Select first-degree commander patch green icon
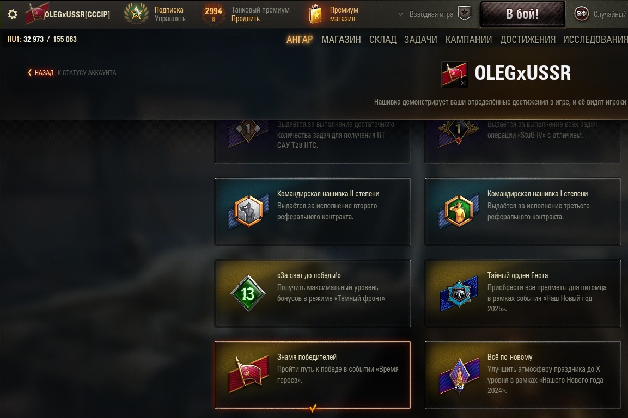 point(459,211)
